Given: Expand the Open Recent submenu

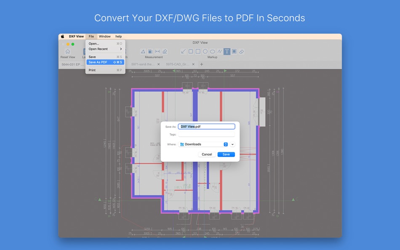Looking at the screenshot, I should [x=105, y=49].
